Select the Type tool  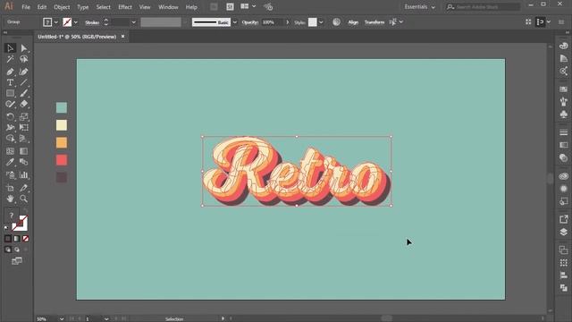pos(10,82)
